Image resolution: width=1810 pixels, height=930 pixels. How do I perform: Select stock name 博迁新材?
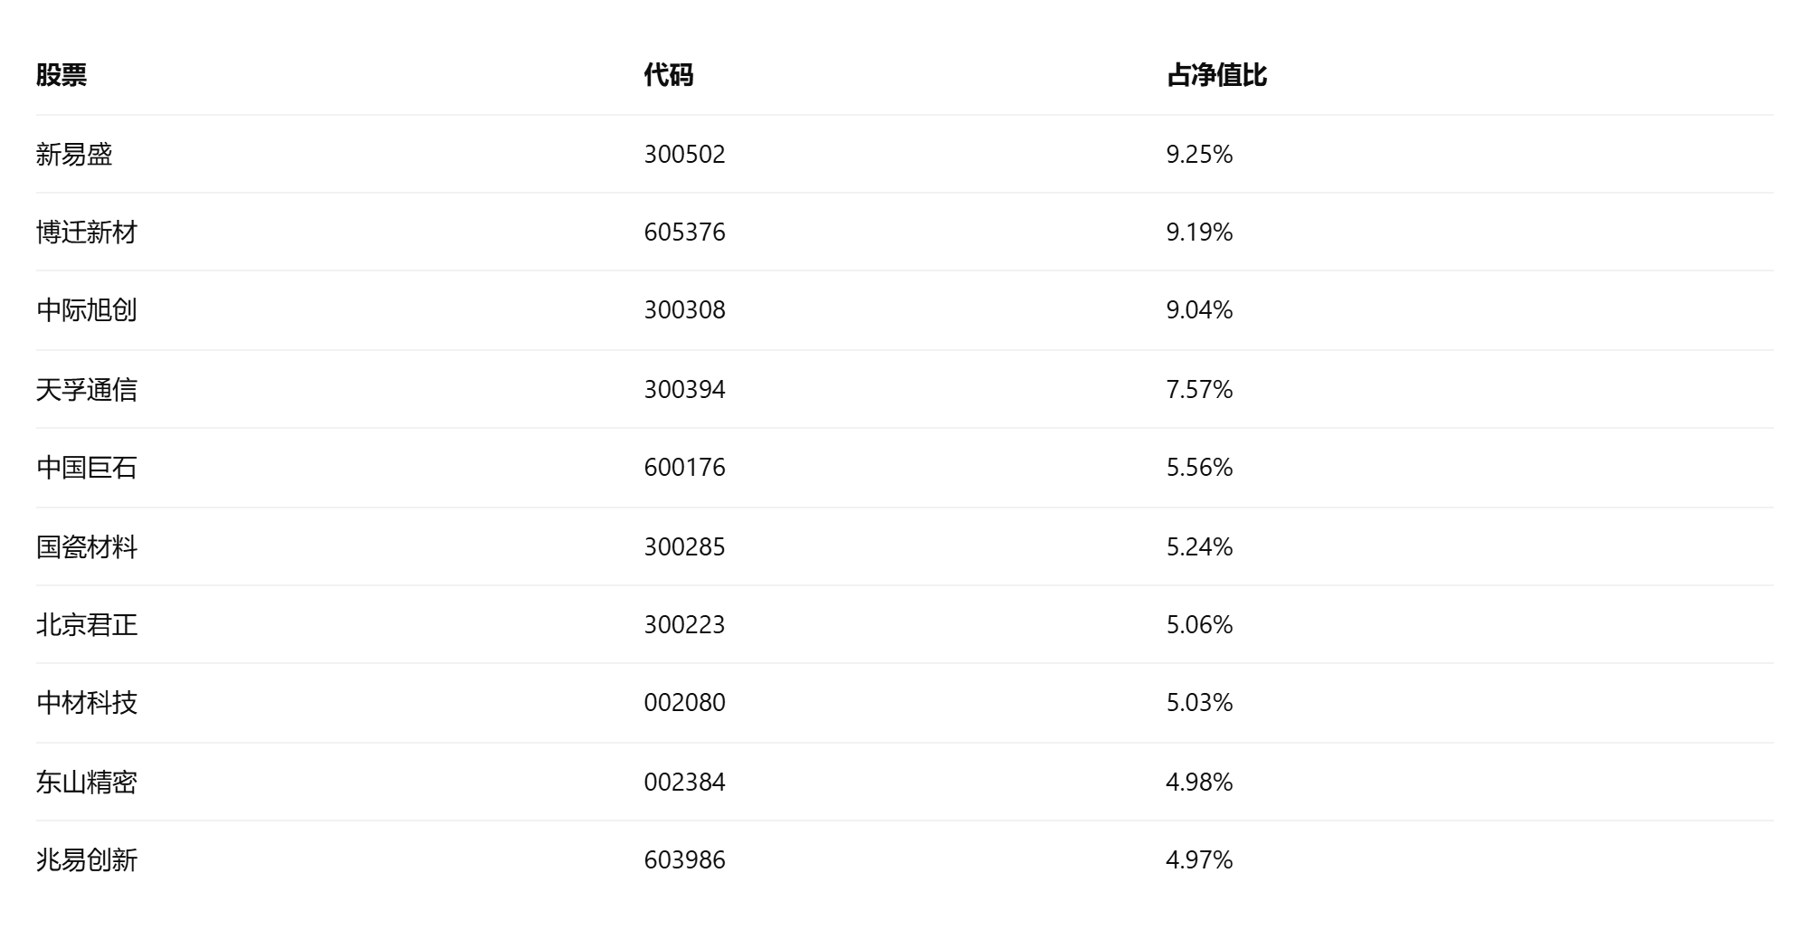[x=87, y=232]
